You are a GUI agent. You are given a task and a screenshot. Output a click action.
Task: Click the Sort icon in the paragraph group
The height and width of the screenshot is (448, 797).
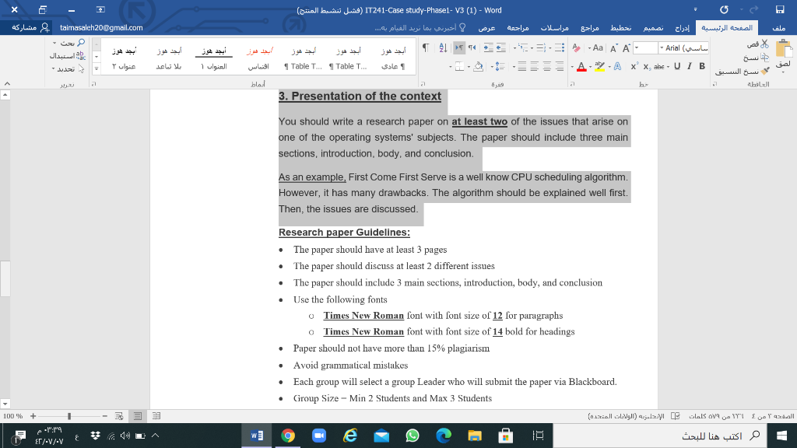pos(443,48)
